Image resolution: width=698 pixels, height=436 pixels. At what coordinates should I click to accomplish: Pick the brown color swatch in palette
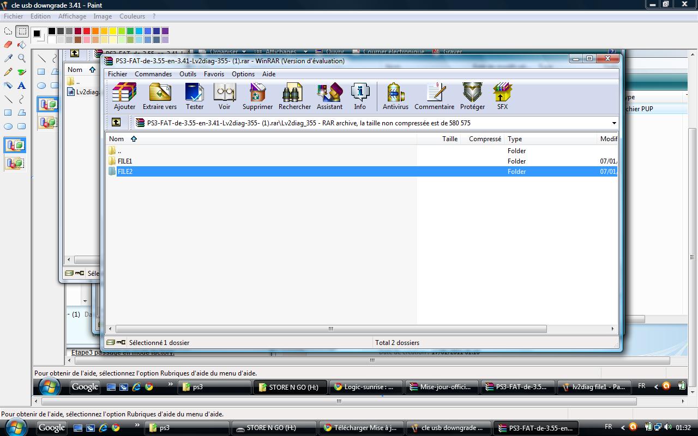78,40
